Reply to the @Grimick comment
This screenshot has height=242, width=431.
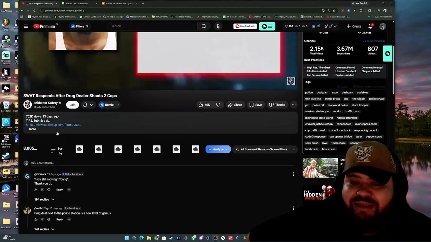coord(59,190)
